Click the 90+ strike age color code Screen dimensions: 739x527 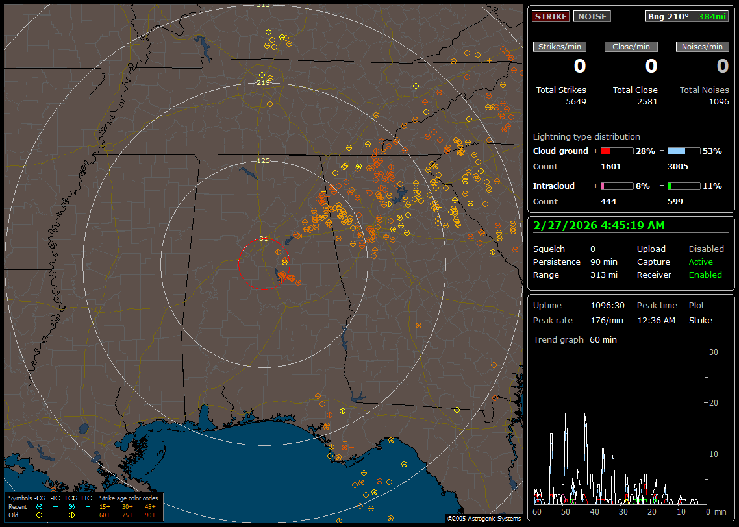tap(150, 515)
